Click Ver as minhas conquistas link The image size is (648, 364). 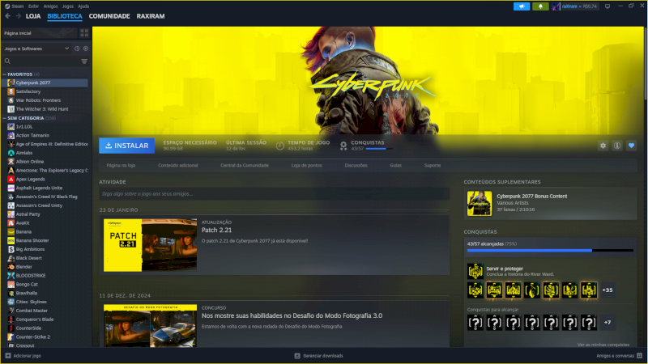[x=603, y=345]
